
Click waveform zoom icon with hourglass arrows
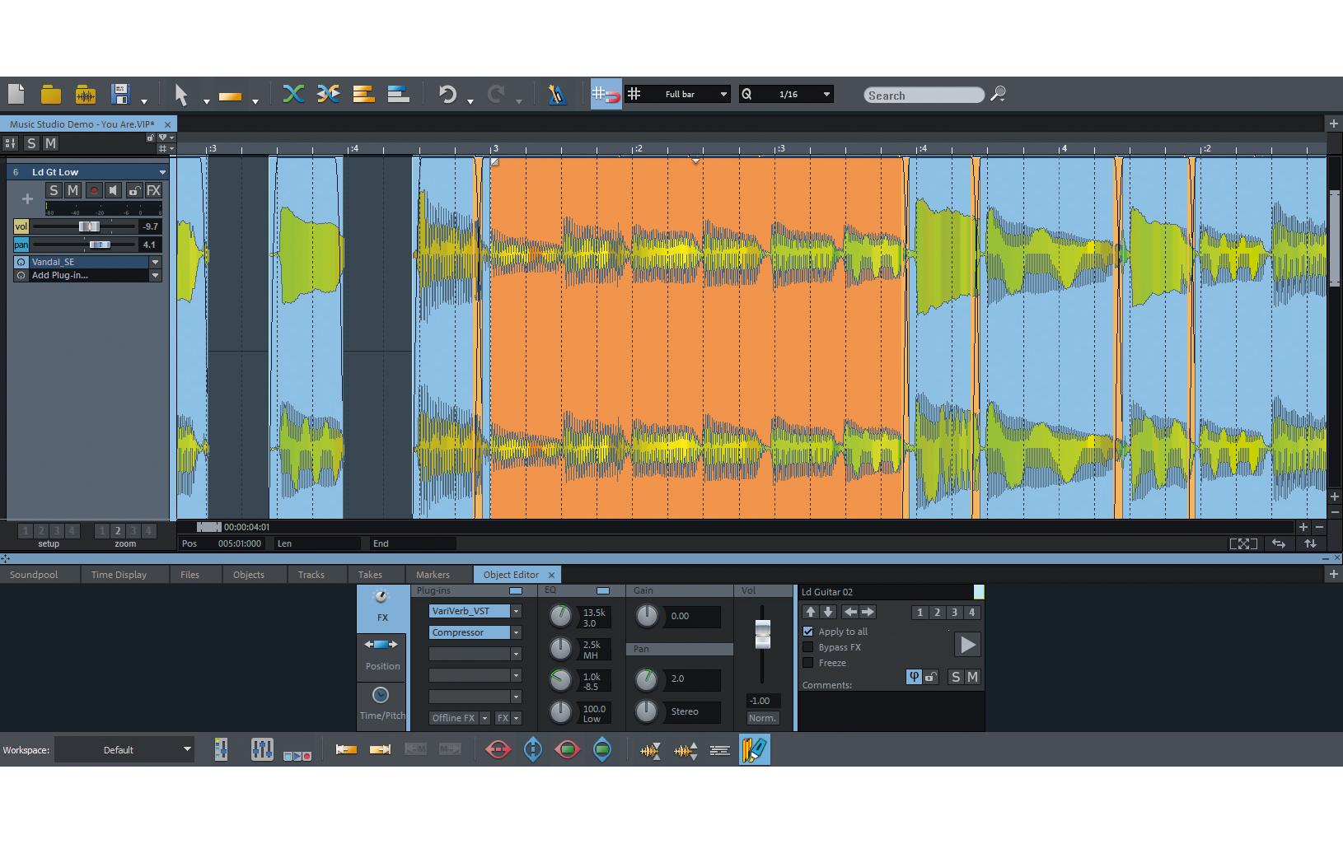(650, 750)
